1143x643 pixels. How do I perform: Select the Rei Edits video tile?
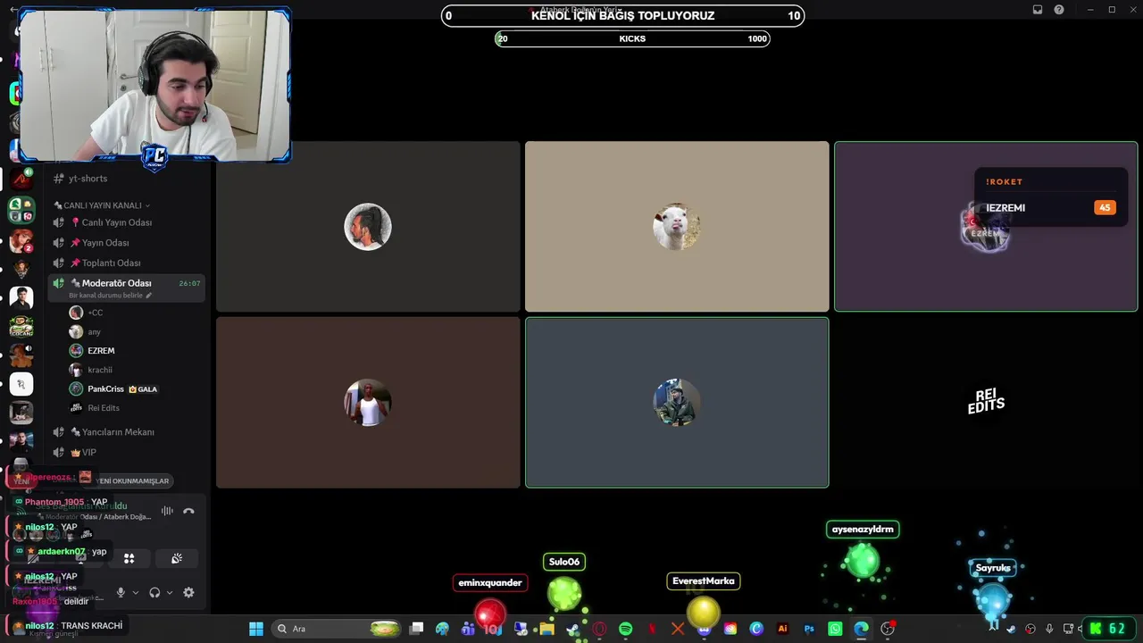click(x=986, y=403)
